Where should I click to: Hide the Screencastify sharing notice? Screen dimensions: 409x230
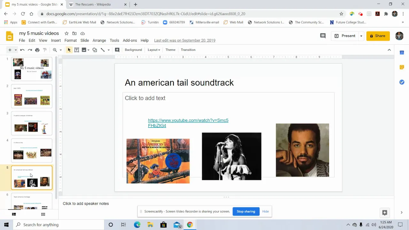coord(266,211)
